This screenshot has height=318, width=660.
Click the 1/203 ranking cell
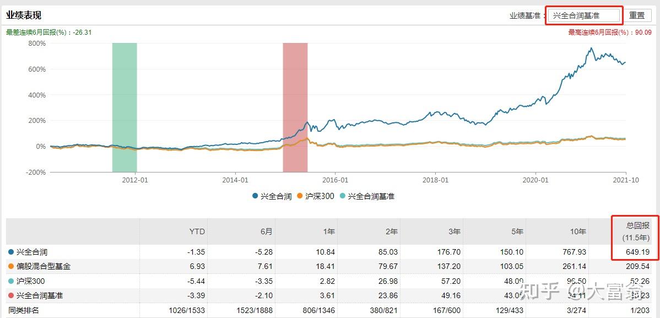pos(640,310)
